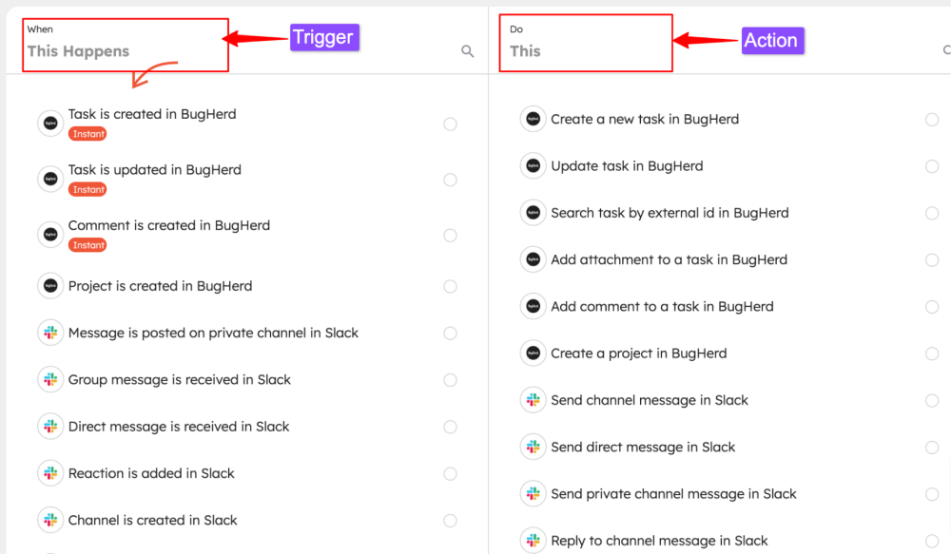Screen dimensions: 951x554
Task: Pick Send private channel message in Slack
Action: coord(673,493)
